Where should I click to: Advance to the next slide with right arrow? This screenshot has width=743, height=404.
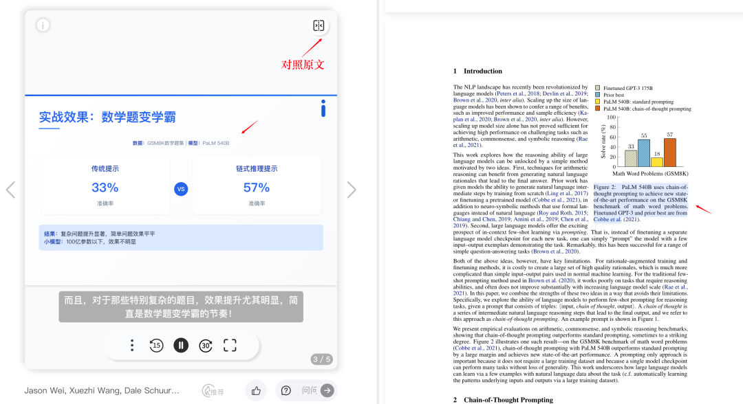point(351,190)
